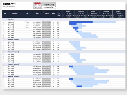
Task: Select the Sub Tugas name in row 5.1
Action: click(x=11, y=79)
